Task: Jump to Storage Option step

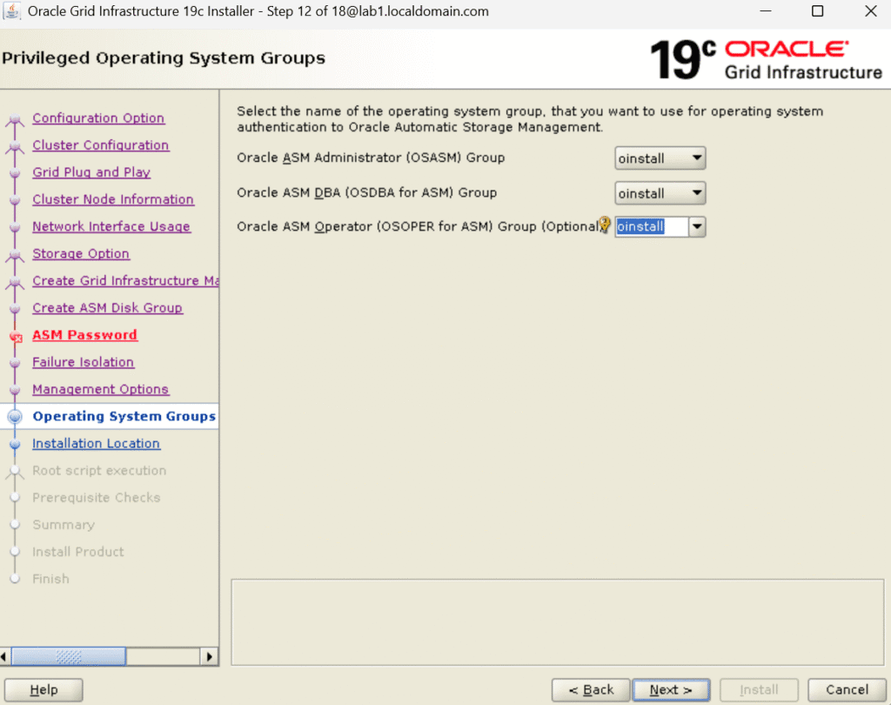Action: [81, 254]
